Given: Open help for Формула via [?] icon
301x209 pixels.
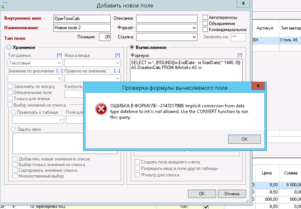Looking at the screenshot, I should click(x=240, y=55).
